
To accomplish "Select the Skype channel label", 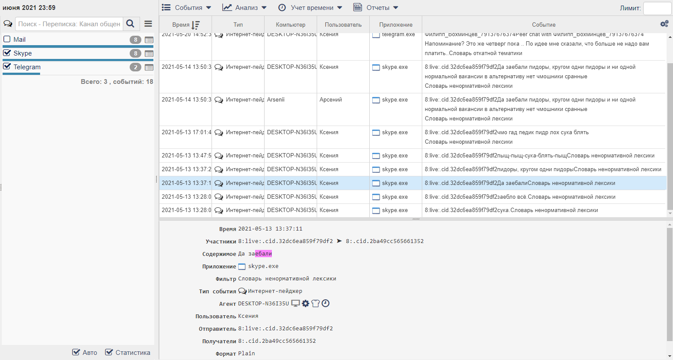I will [x=22, y=53].
